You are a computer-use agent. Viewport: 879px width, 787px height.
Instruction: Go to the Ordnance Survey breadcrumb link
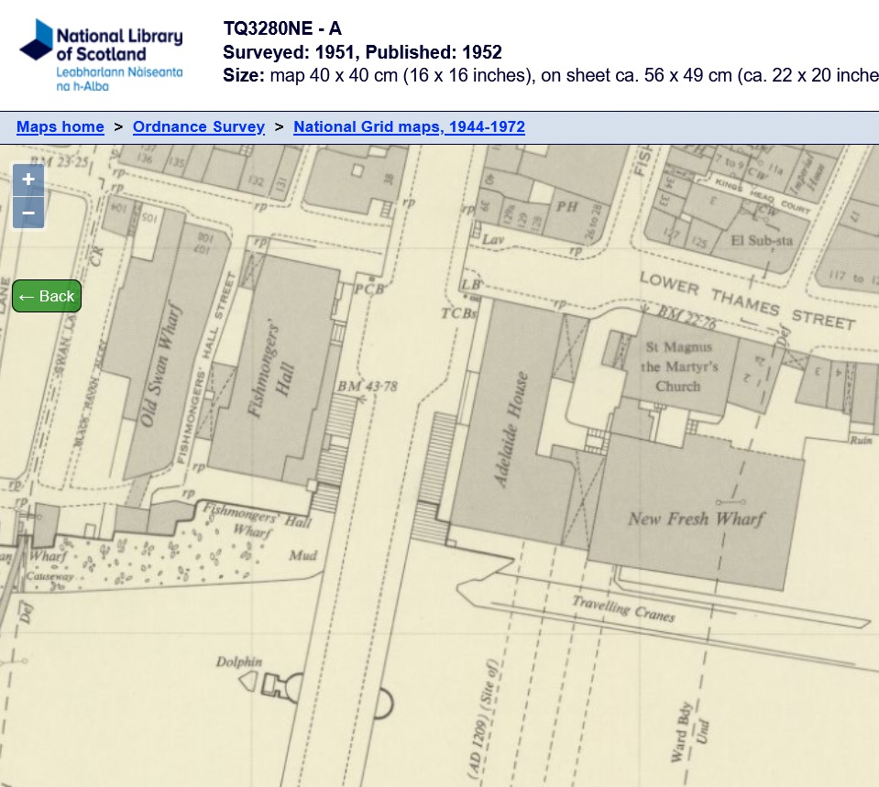[x=199, y=127]
